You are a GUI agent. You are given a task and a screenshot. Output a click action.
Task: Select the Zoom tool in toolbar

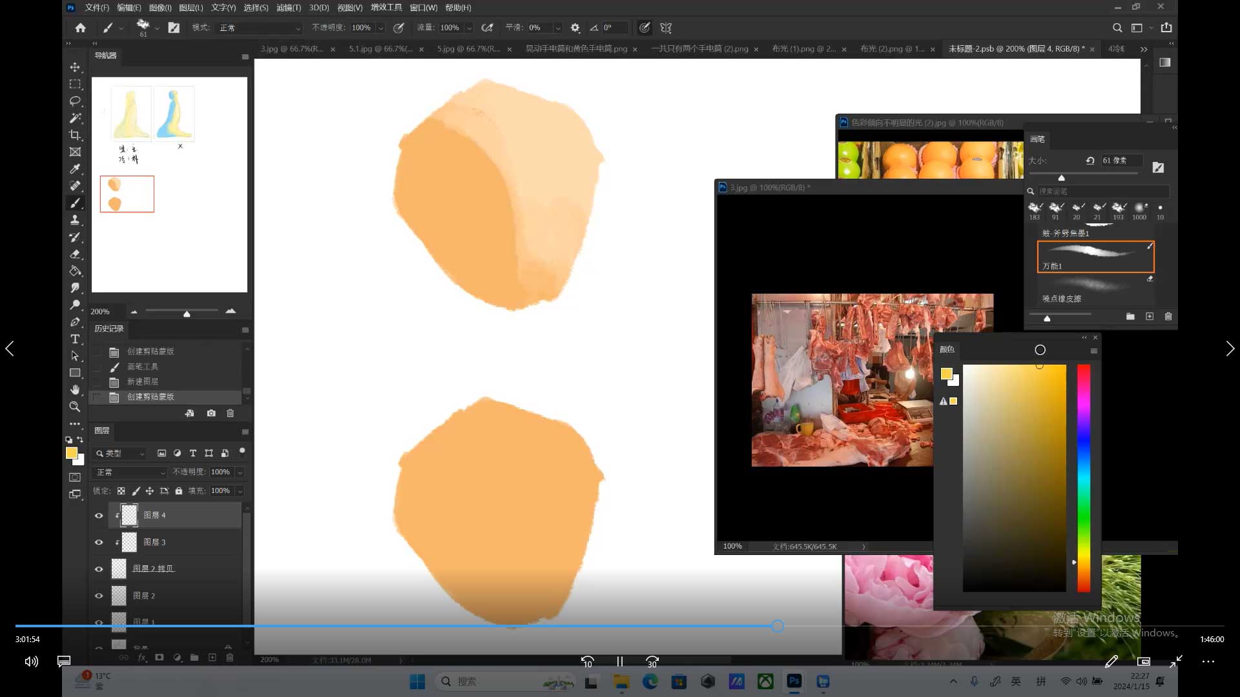tap(75, 407)
